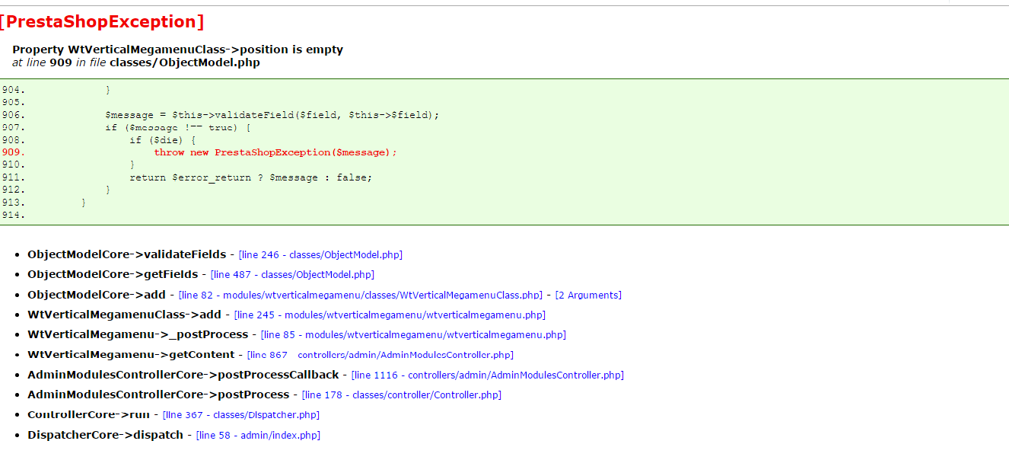This screenshot has height=476, width=1009.
Task: Click code line 908 'if ($die) {'
Action: [163, 140]
